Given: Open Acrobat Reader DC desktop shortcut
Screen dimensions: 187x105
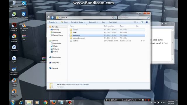Looking at the screenshot, I should [14, 27].
